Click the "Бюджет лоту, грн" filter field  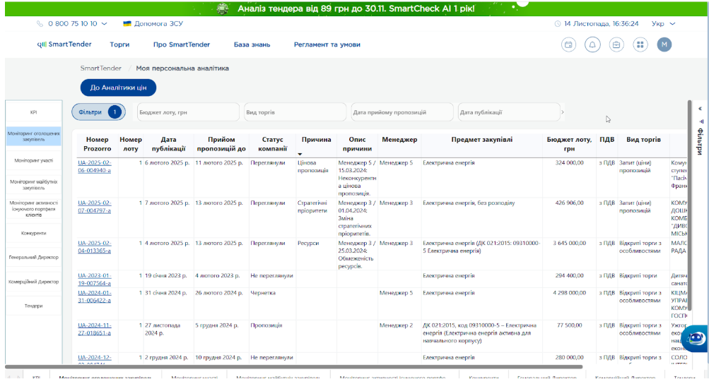click(x=187, y=112)
